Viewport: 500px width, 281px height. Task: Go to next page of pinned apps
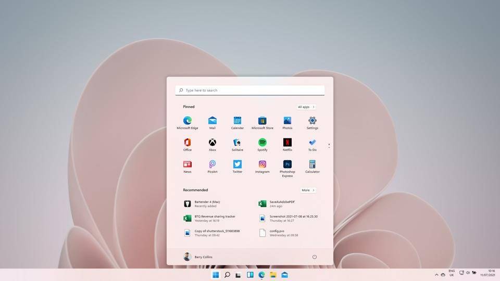tap(329, 148)
